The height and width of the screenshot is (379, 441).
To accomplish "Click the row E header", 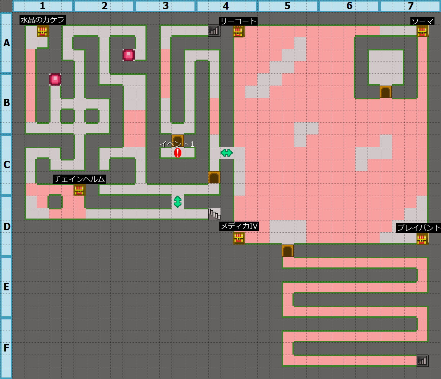I will pyautogui.click(x=6, y=287).
